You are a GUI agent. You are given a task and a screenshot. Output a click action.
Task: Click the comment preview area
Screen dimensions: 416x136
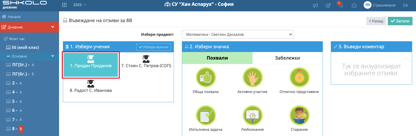click(371, 68)
